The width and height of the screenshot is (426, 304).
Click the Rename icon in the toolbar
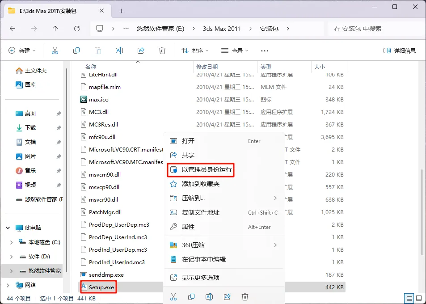pyautogui.click(x=119, y=51)
